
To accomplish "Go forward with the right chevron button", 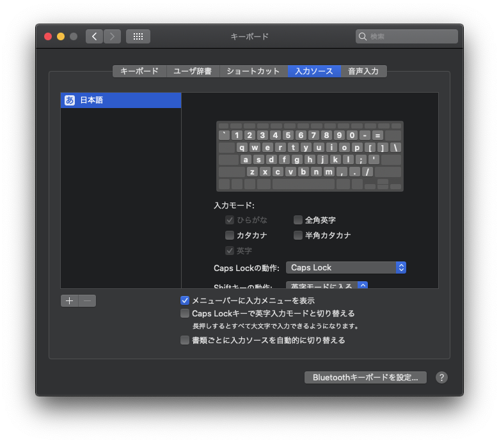I will coord(112,36).
